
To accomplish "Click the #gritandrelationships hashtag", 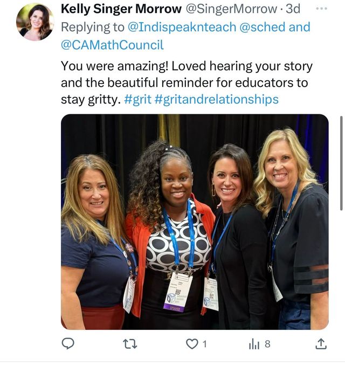I will coord(216,99).
